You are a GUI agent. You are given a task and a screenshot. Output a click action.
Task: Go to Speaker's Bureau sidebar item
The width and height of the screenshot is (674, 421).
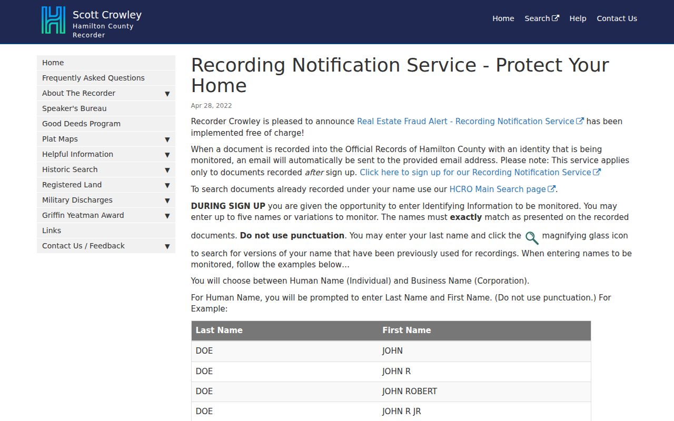[106, 108]
